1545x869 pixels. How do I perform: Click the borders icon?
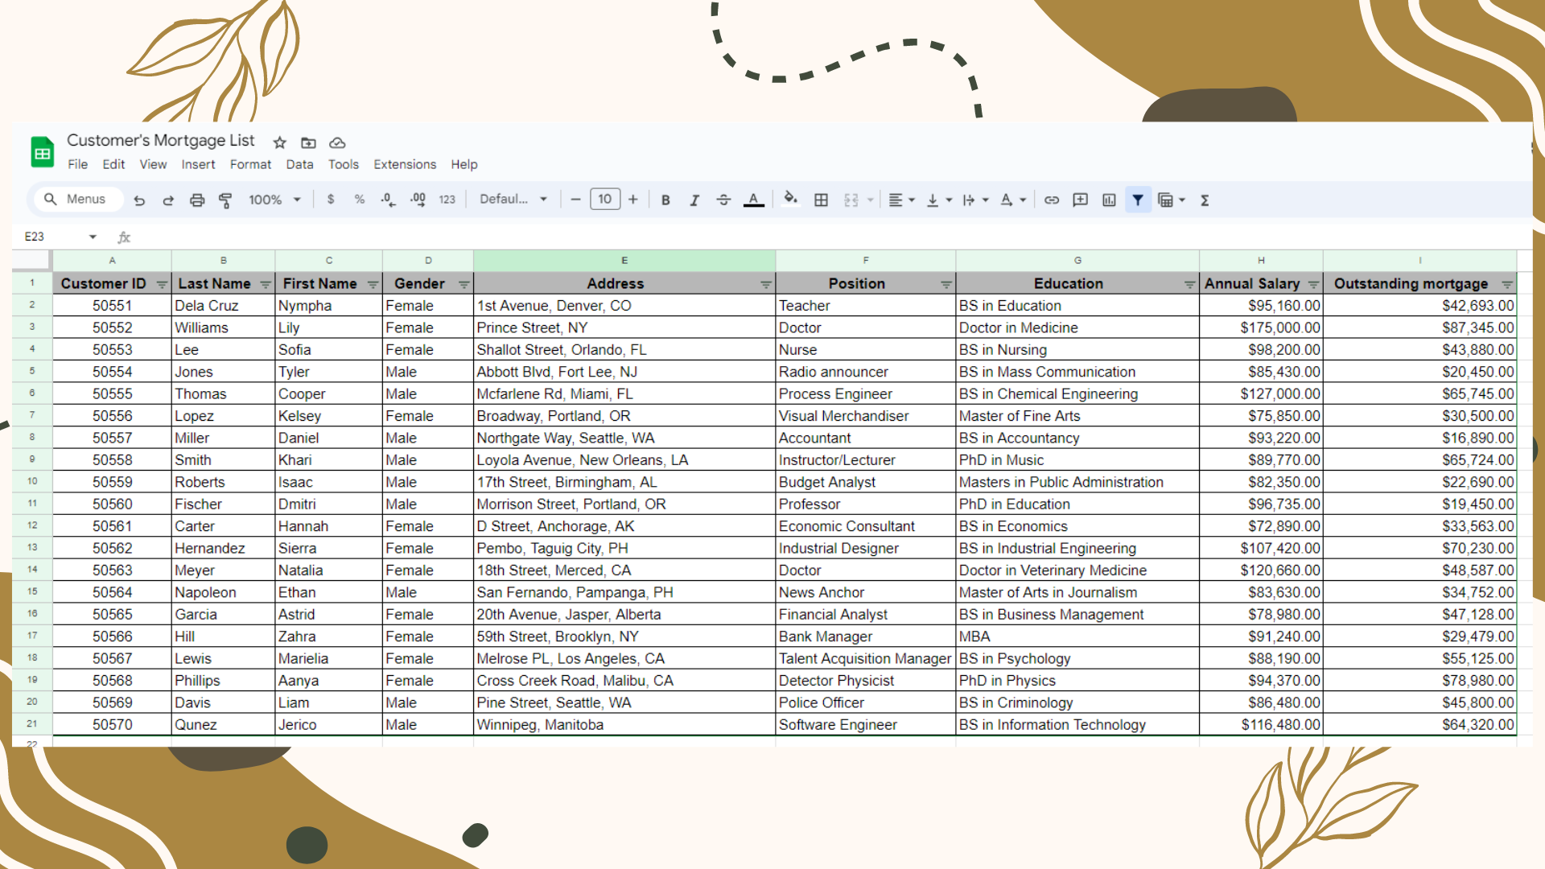click(x=821, y=200)
